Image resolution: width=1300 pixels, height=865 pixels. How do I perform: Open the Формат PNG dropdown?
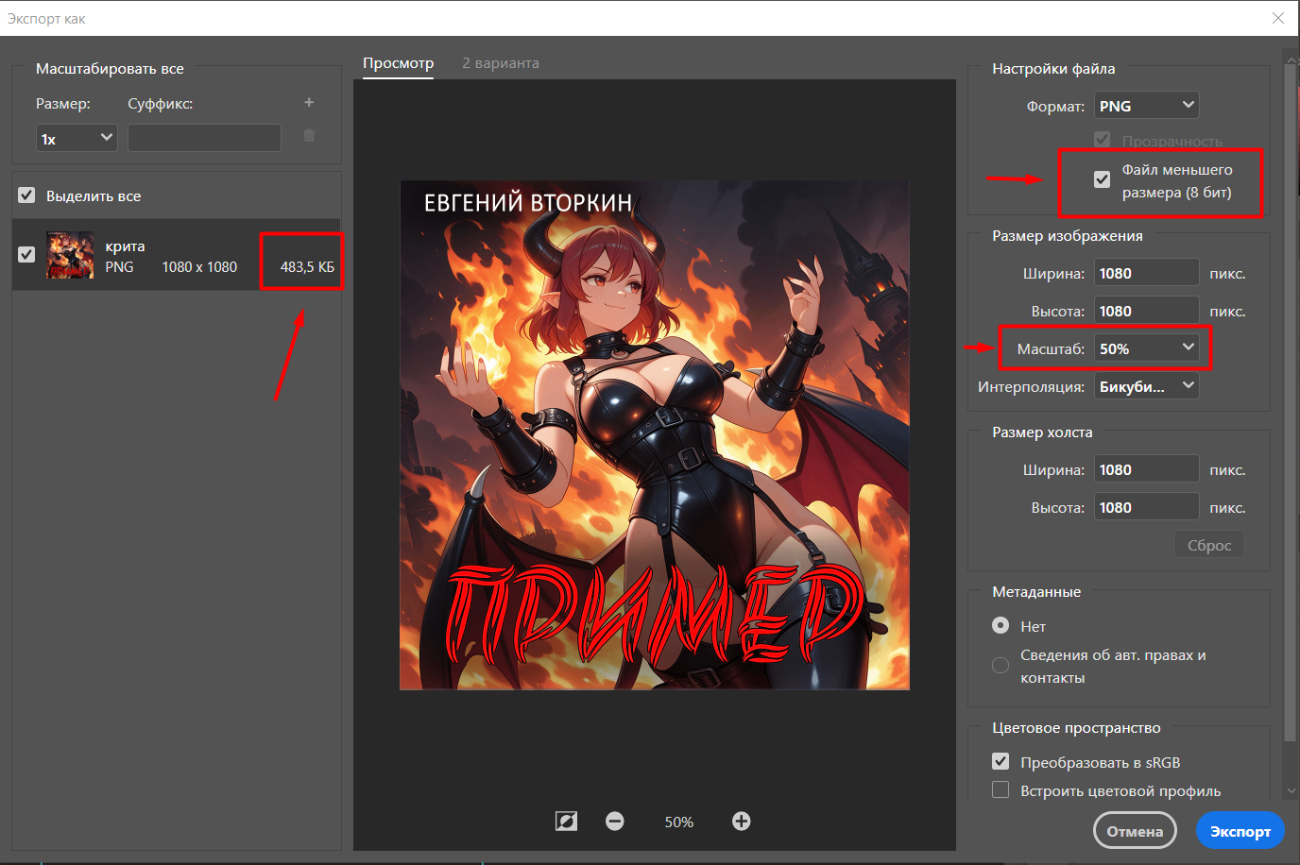tap(1146, 106)
